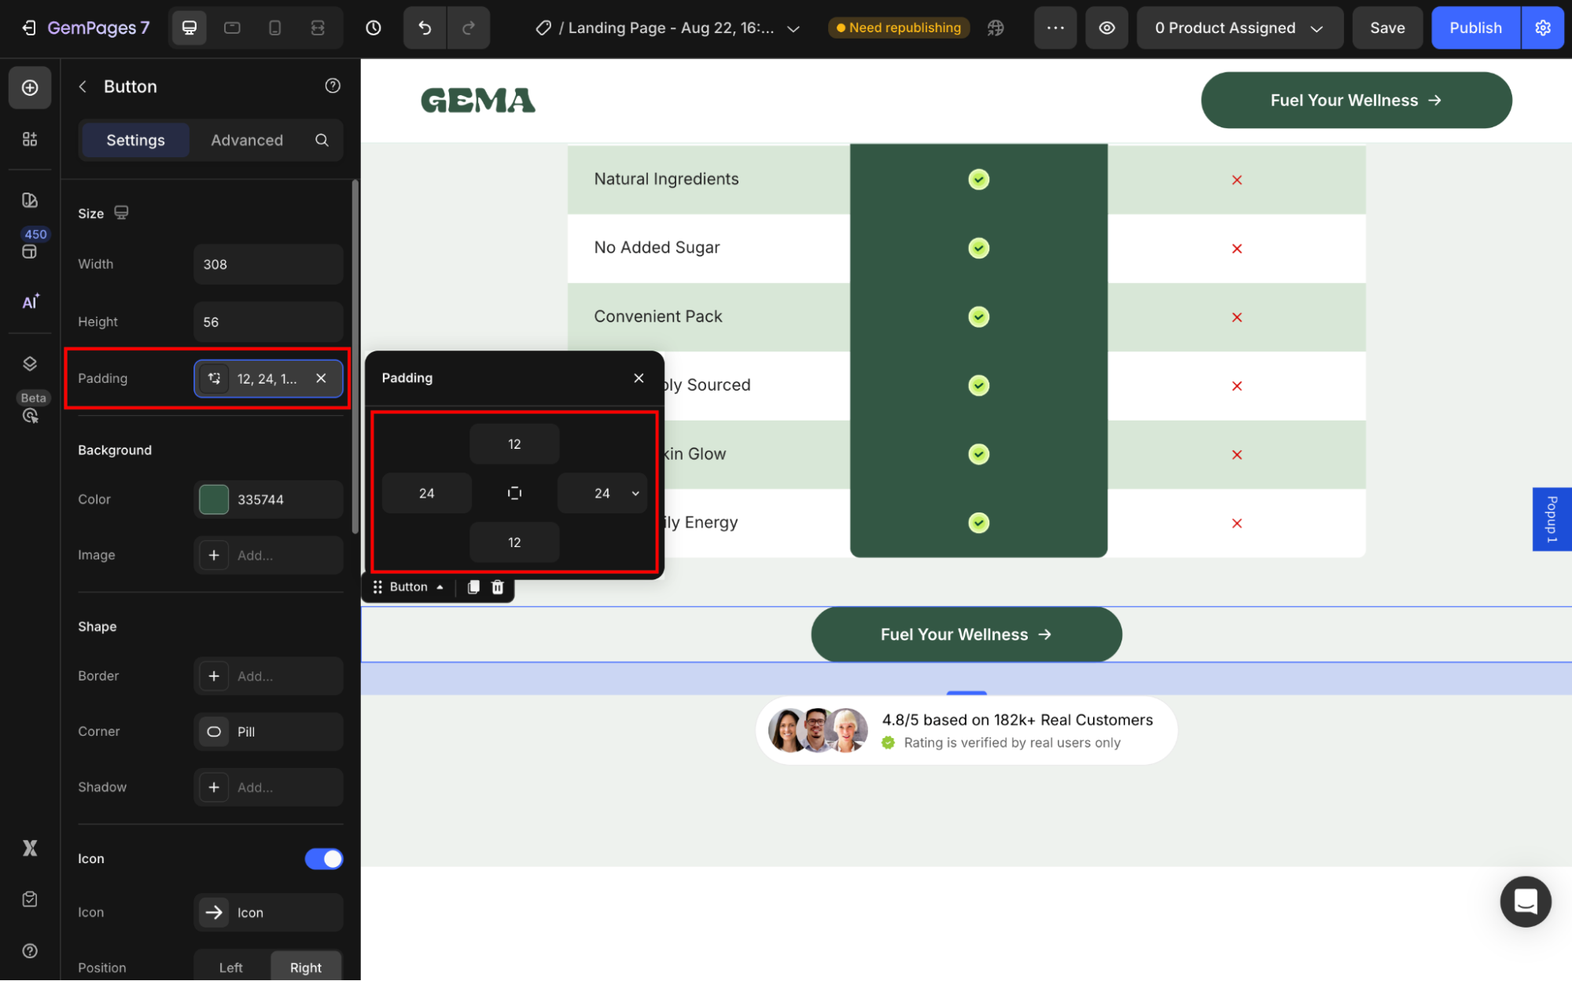The height and width of the screenshot is (981, 1572).
Task: Open the landing page title dropdown
Action: (x=793, y=28)
